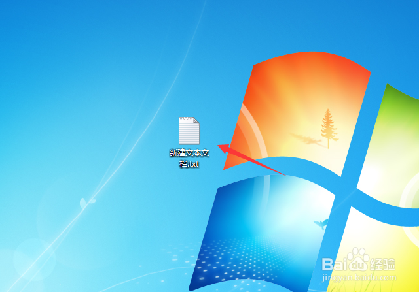Click the 新建文本文档.txt file name label

(189, 158)
